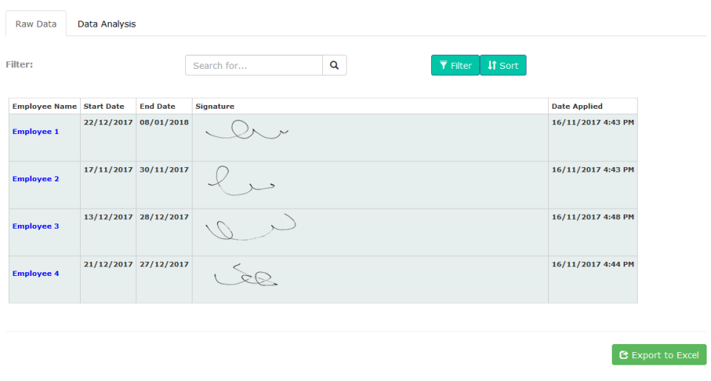Image resolution: width=711 pixels, height=381 pixels.
Task: Switch to the Raw Data tab
Action: tap(36, 24)
